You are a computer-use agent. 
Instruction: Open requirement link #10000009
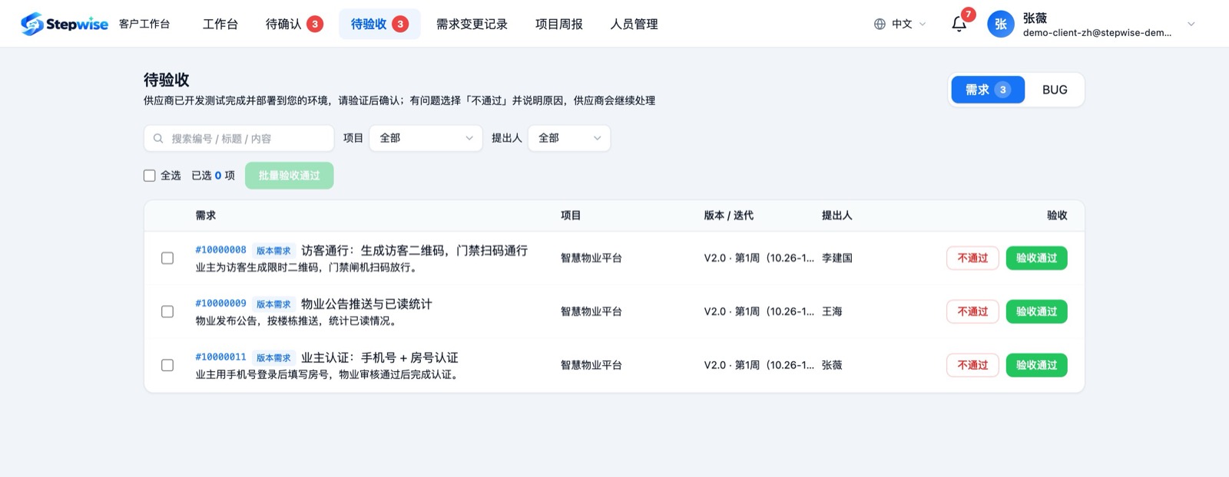[x=221, y=304]
